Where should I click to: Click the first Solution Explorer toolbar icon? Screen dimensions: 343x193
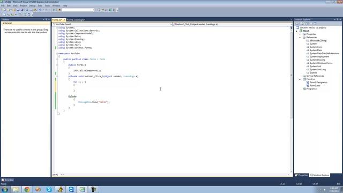(x=297, y=24)
